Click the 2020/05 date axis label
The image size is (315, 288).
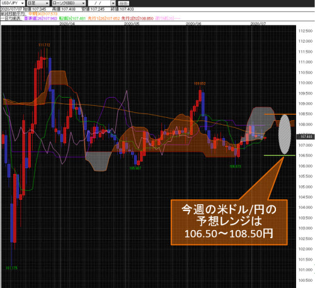[132, 23]
